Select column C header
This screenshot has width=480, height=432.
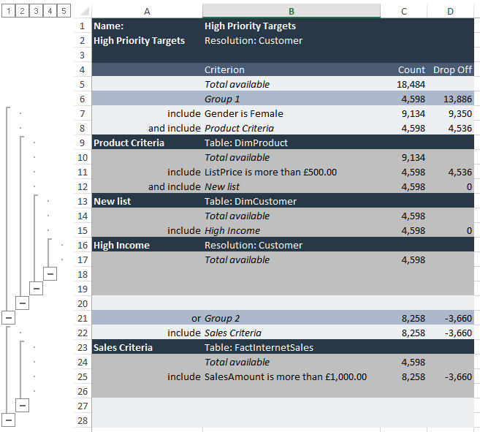404,11
